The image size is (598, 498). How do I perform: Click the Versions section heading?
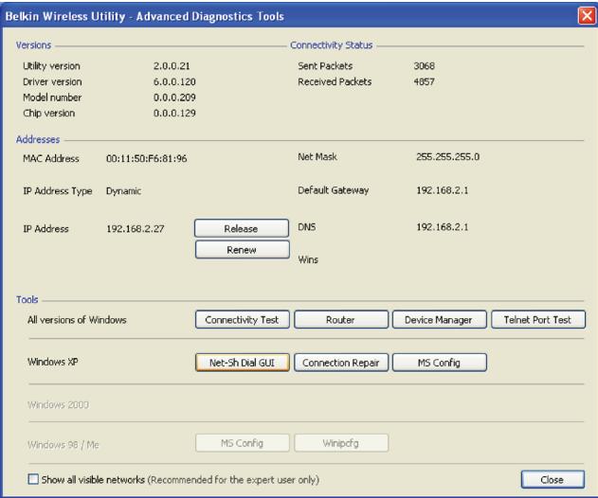[x=33, y=44]
